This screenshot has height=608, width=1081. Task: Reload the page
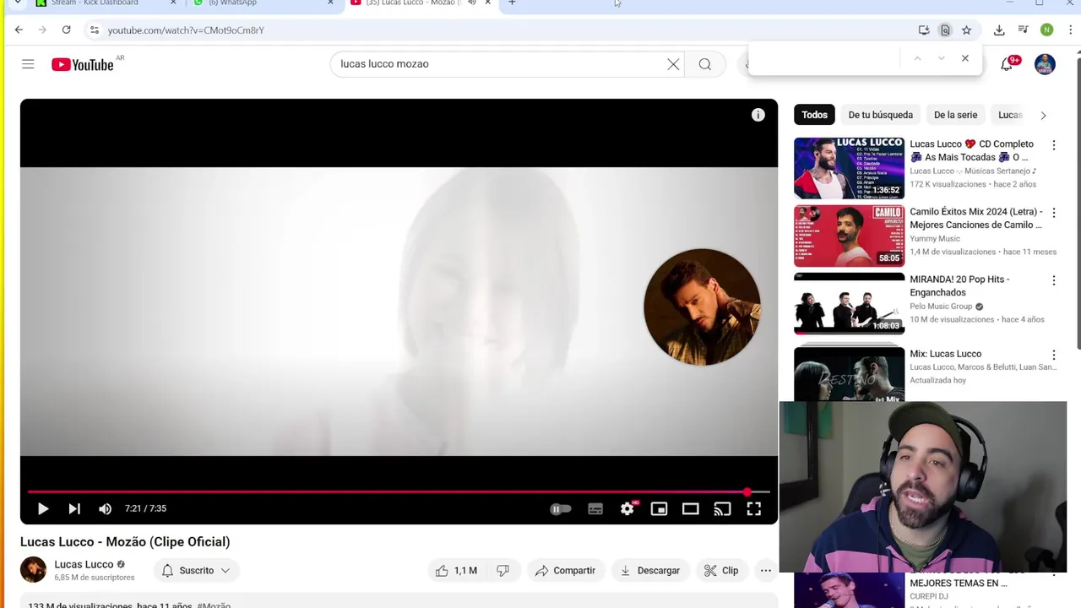pyautogui.click(x=66, y=30)
